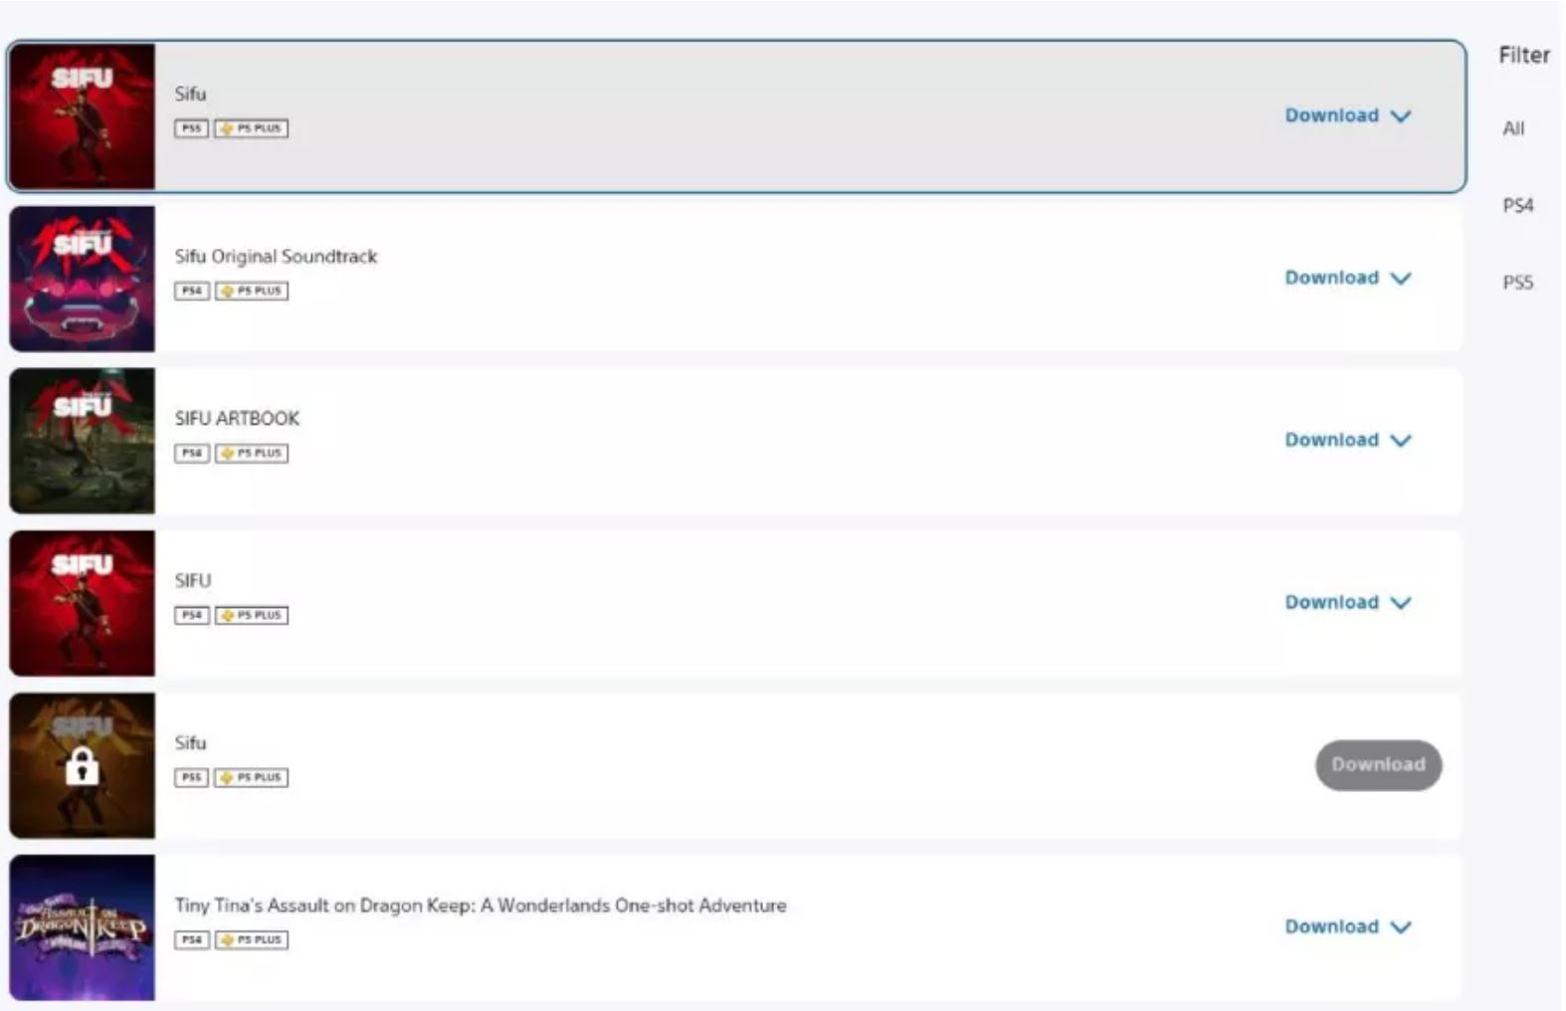Viewport: 1566px width, 1011px height.
Task: Select the All filter option
Action: pyautogui.click(x=1513, y=128)
